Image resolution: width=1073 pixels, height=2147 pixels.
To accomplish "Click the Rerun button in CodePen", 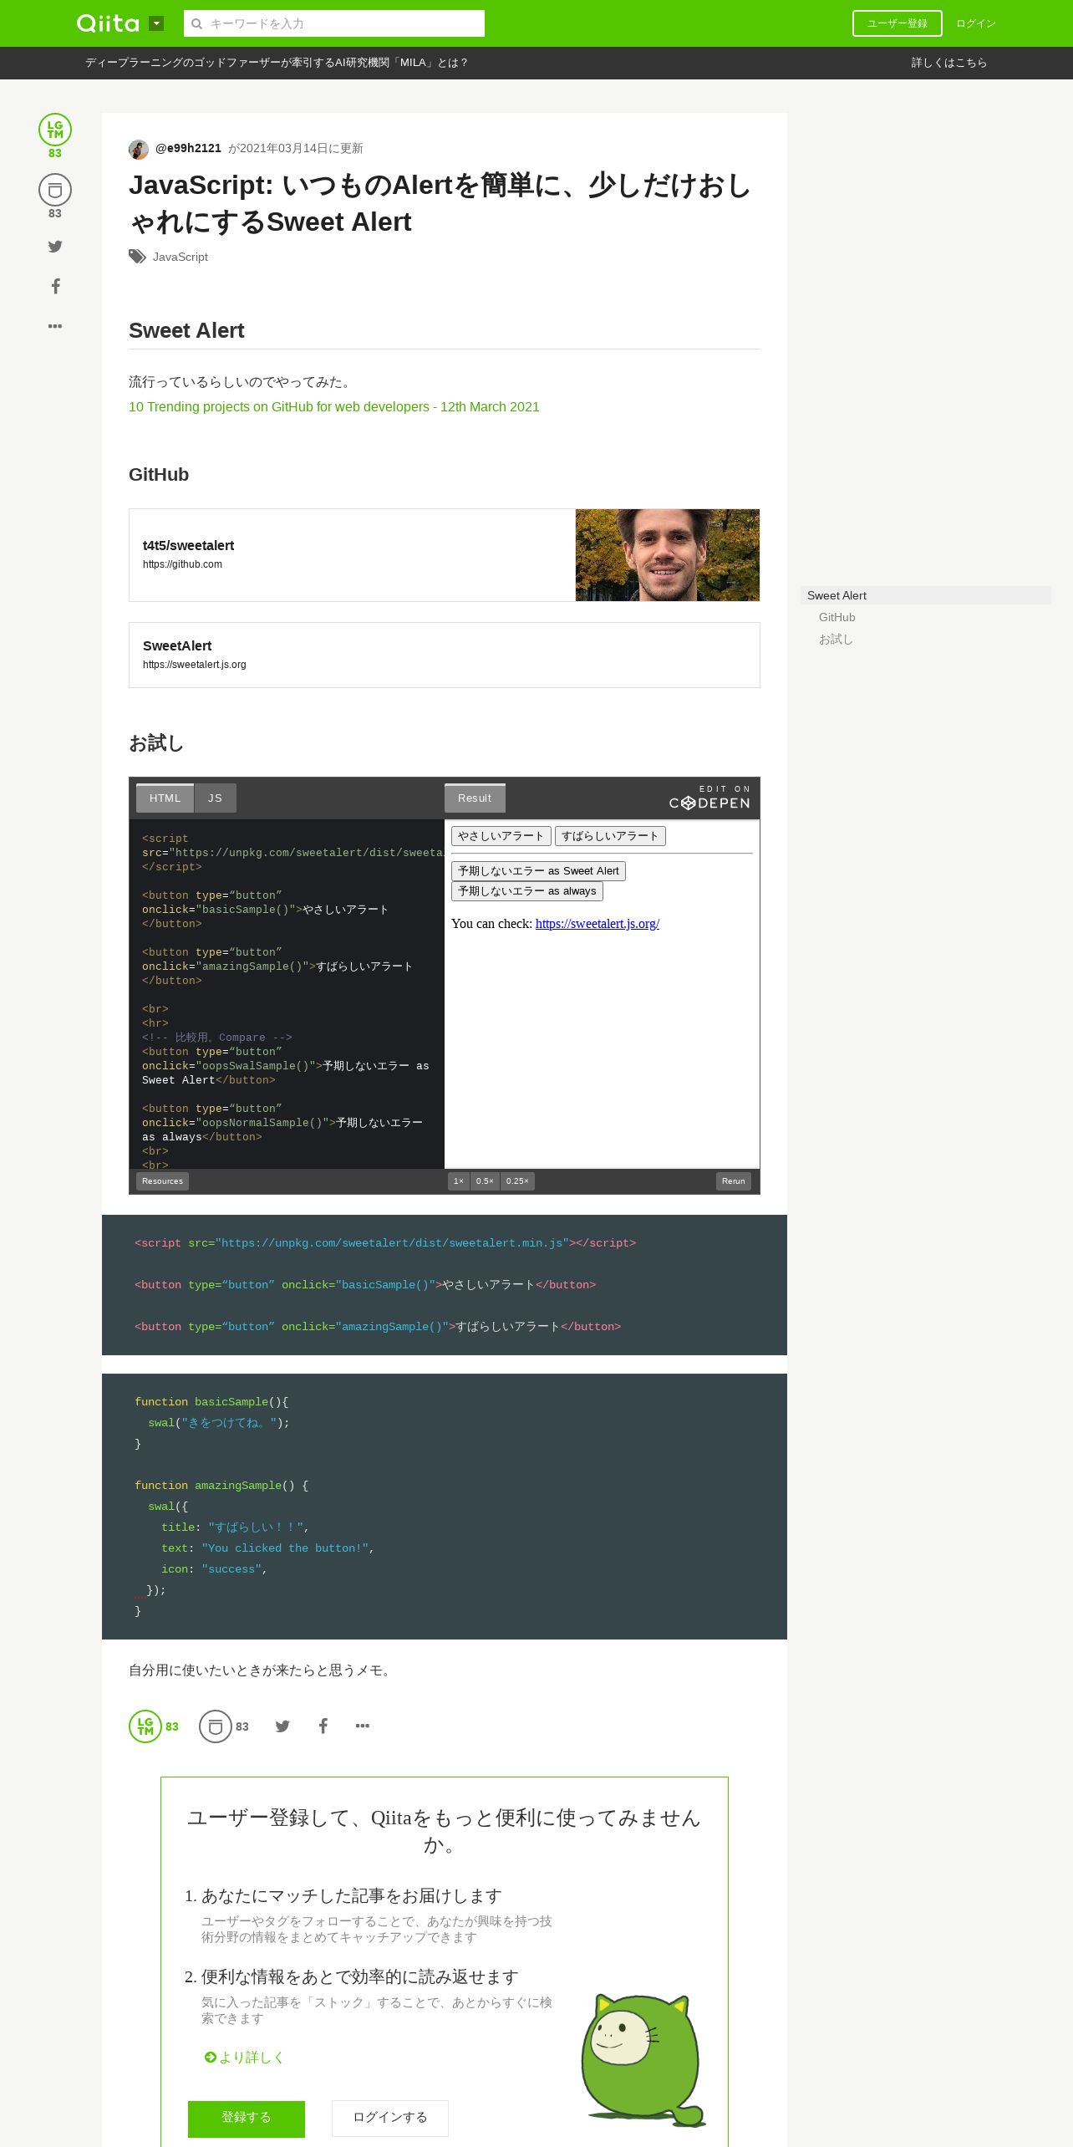I will [734, 1181].
